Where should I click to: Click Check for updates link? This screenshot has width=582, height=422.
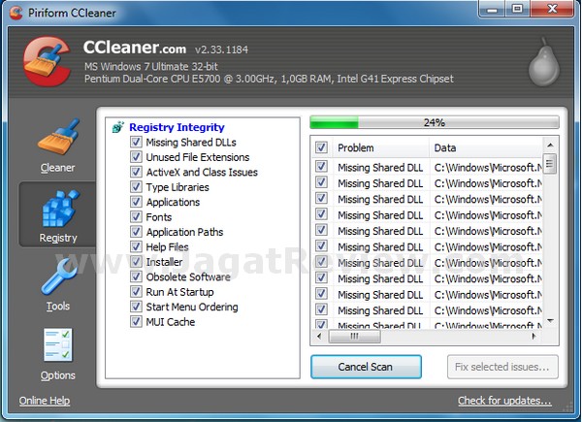[504, 401]
